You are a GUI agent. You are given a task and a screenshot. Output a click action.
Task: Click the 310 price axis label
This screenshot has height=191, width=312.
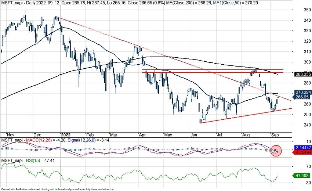[x=307, y=51]
